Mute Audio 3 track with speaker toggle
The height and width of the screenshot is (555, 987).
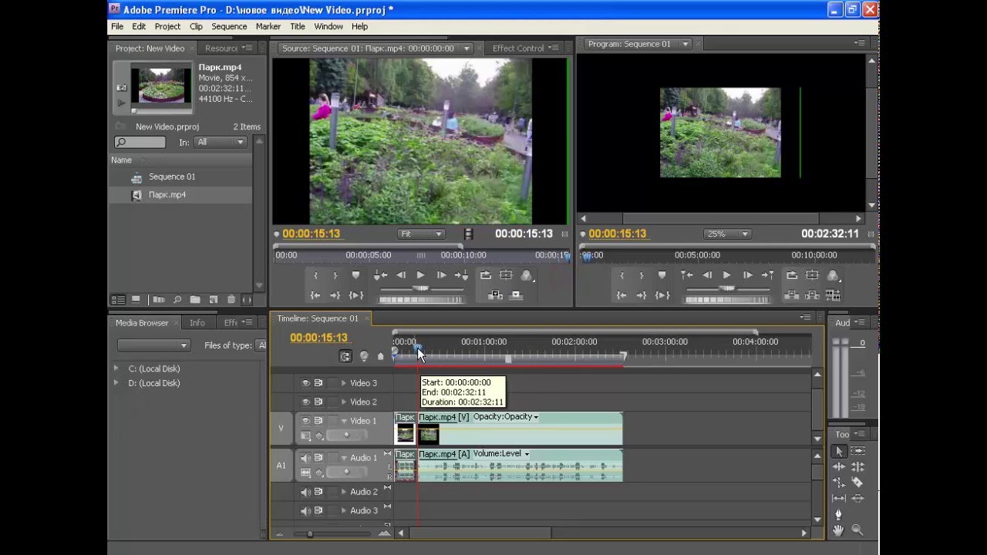pos(305,510)
